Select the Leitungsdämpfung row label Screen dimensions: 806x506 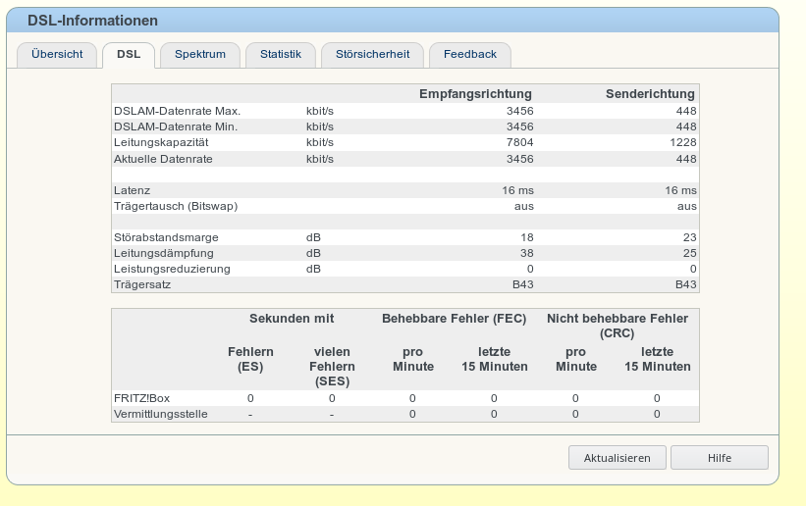(x=163, y=253)
